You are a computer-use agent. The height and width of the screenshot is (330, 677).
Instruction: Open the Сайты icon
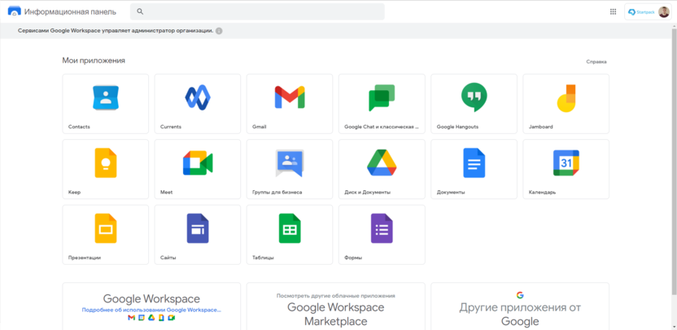[x=198, y=228]
